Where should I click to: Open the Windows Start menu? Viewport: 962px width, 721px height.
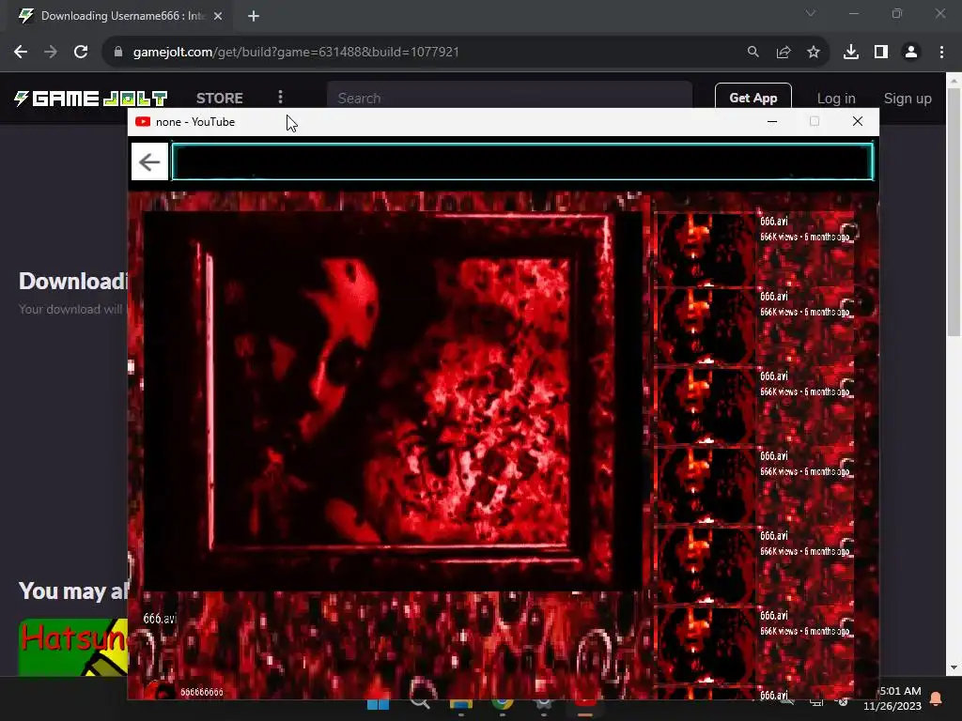[x=378, y=703]
